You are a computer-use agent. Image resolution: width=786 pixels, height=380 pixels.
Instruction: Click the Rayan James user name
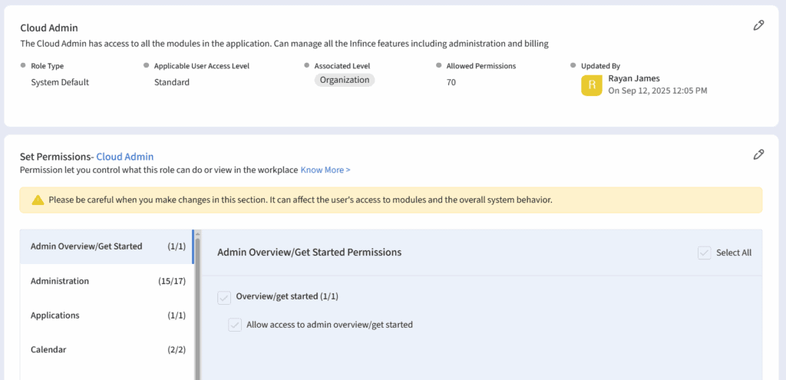(633, 78)
